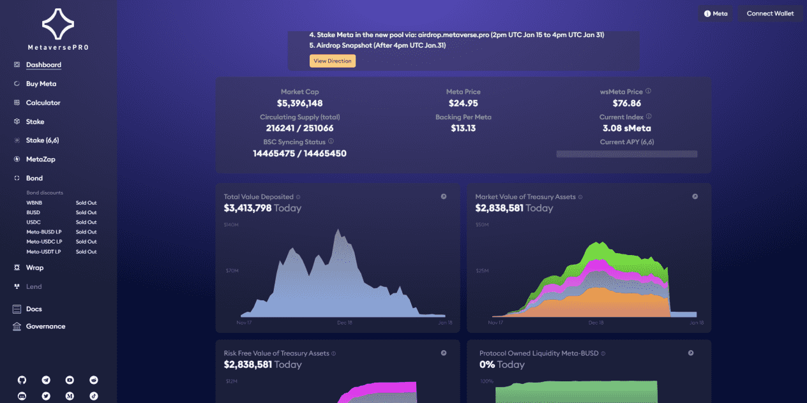
Task: Click the View Direction button
Action: (333, 61)
